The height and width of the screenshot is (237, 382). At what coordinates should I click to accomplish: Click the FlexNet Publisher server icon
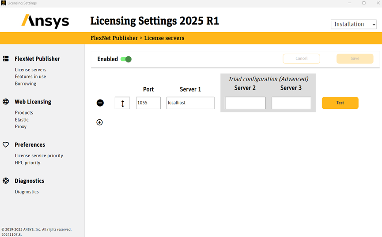(6, 59)
